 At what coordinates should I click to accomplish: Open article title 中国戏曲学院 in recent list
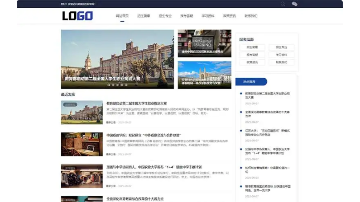144,135
